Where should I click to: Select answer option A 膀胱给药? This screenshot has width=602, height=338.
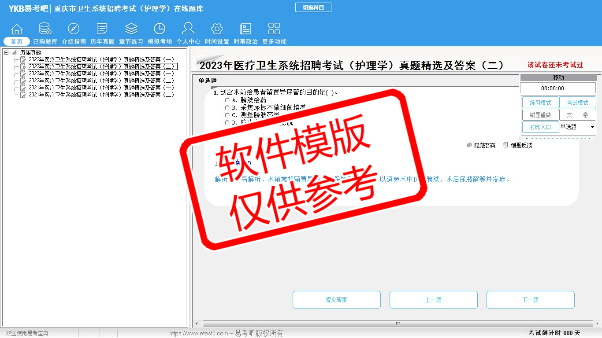(x=227, y=100)
